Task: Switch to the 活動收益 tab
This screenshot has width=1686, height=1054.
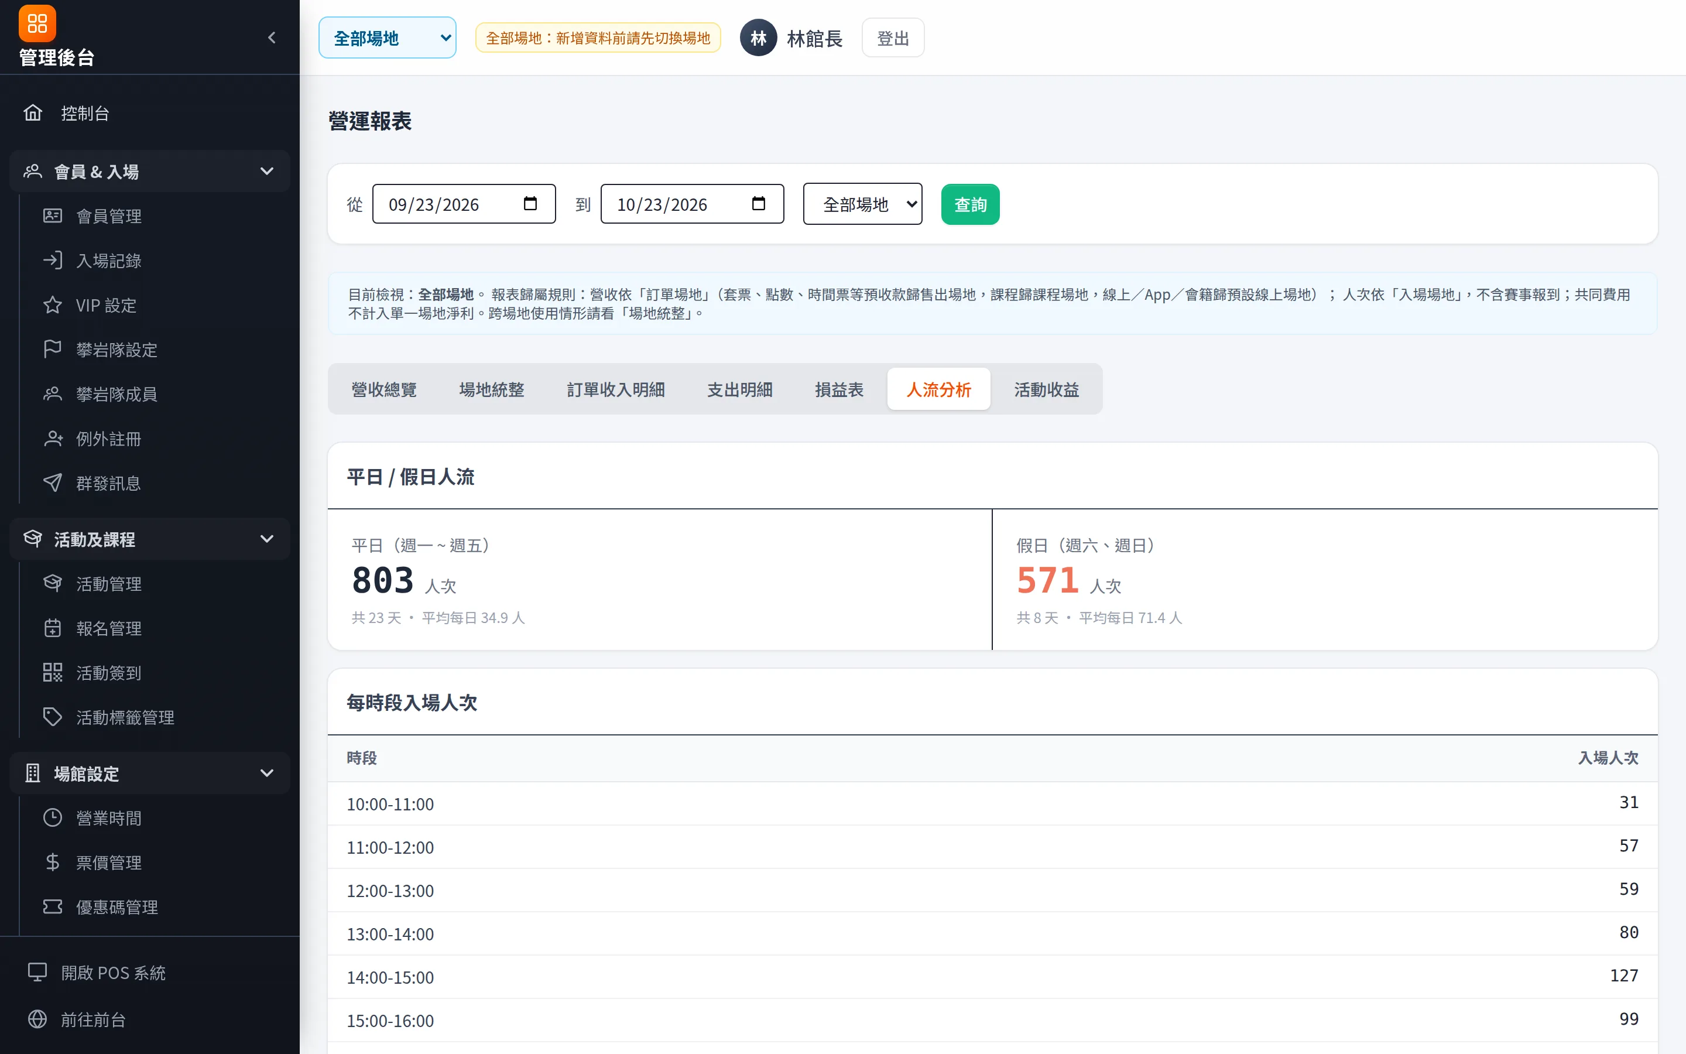Action: tap(1047, 389)
